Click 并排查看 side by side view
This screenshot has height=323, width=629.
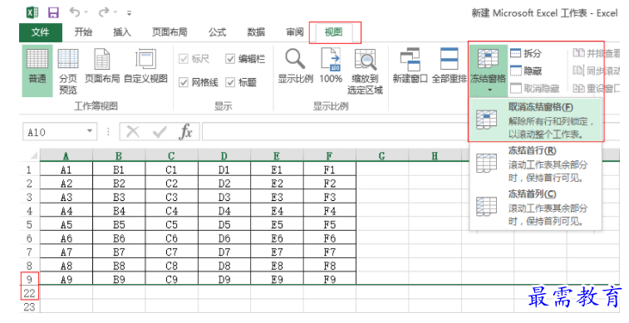point(596,53)
